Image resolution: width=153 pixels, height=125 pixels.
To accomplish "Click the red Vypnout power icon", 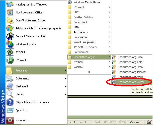I will (10, 120).
